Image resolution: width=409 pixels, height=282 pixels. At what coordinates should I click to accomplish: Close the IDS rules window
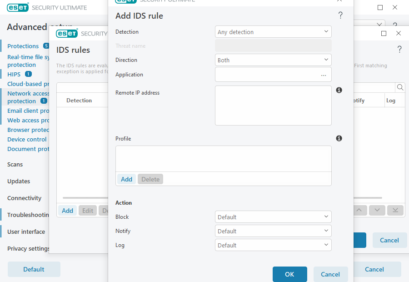pos(398,33)
